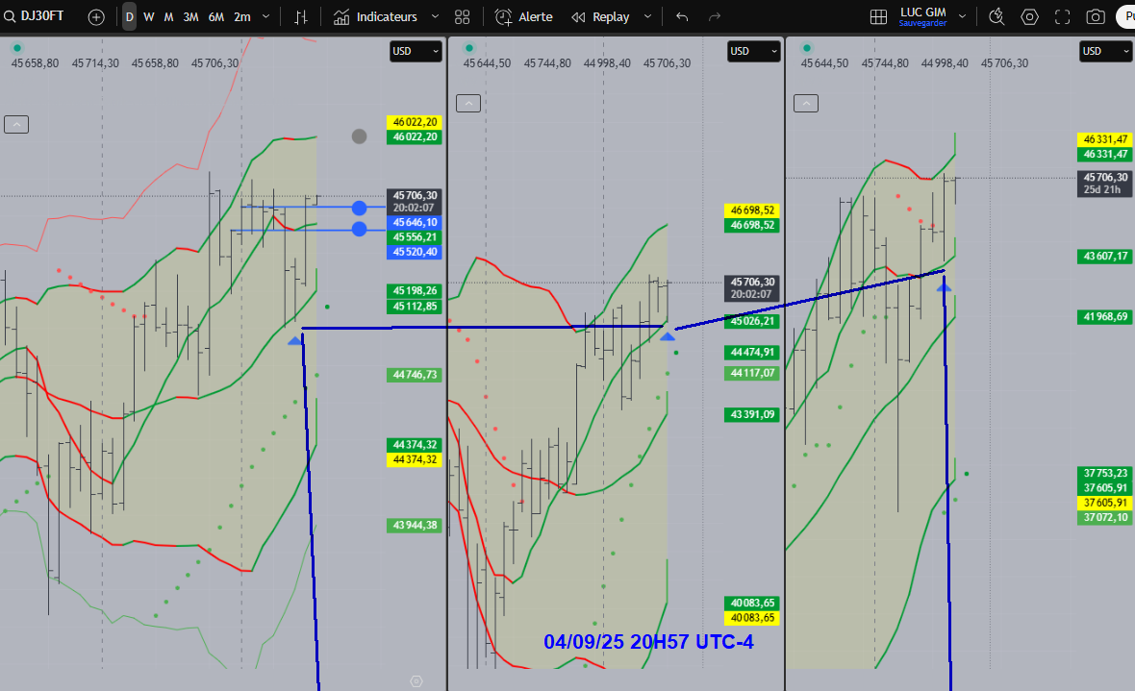
Task: Click the green label 41 968,69 in right chart
Action: (x=1104, y=317)
